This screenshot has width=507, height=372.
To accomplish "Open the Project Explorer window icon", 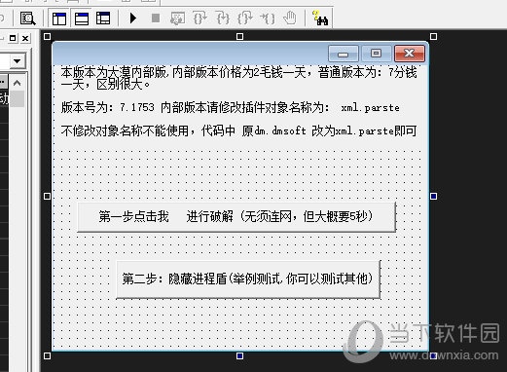I will 59,19.
